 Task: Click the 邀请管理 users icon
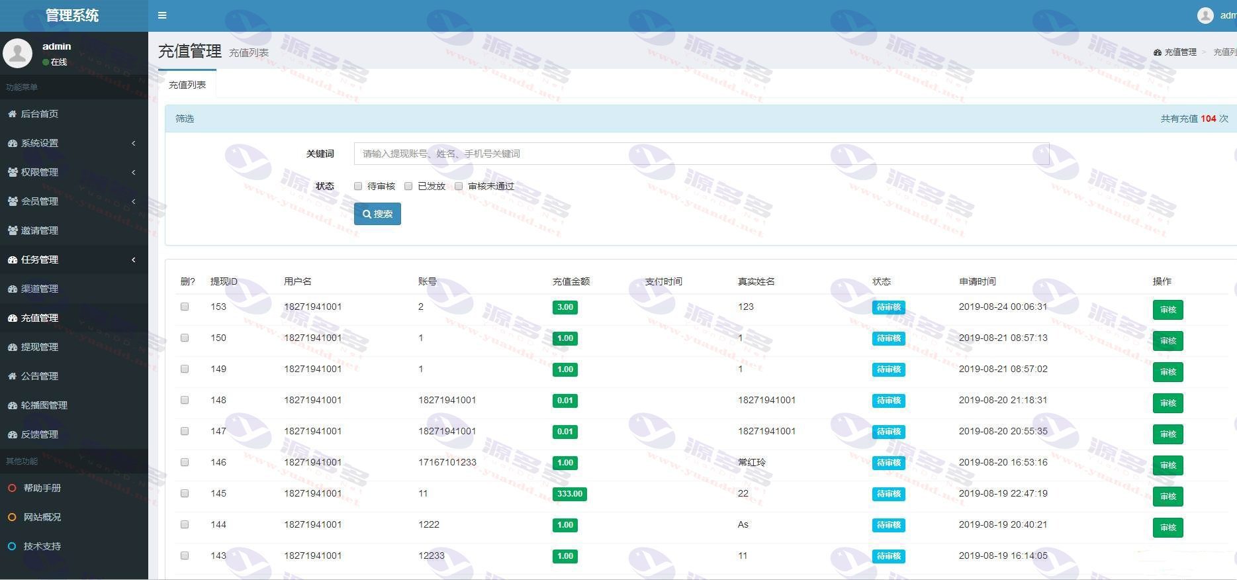pyautogui.click(x=12, y=230)
